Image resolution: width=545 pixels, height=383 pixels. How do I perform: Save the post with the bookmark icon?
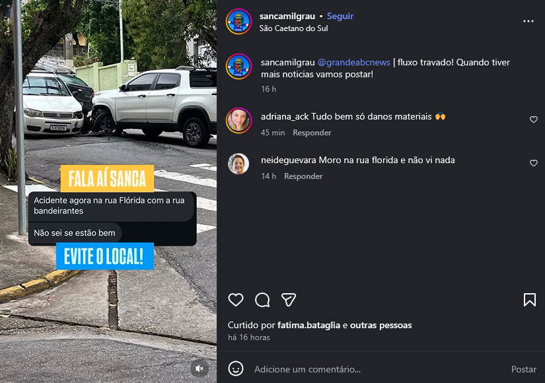point(530,300)
